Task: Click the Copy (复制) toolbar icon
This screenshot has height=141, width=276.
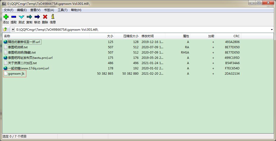Action: click(29, 17)
